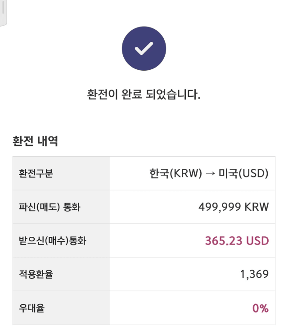Select the 우대율 row label
This screenshot has height=335, width=288.
click(x=31, y=308)
